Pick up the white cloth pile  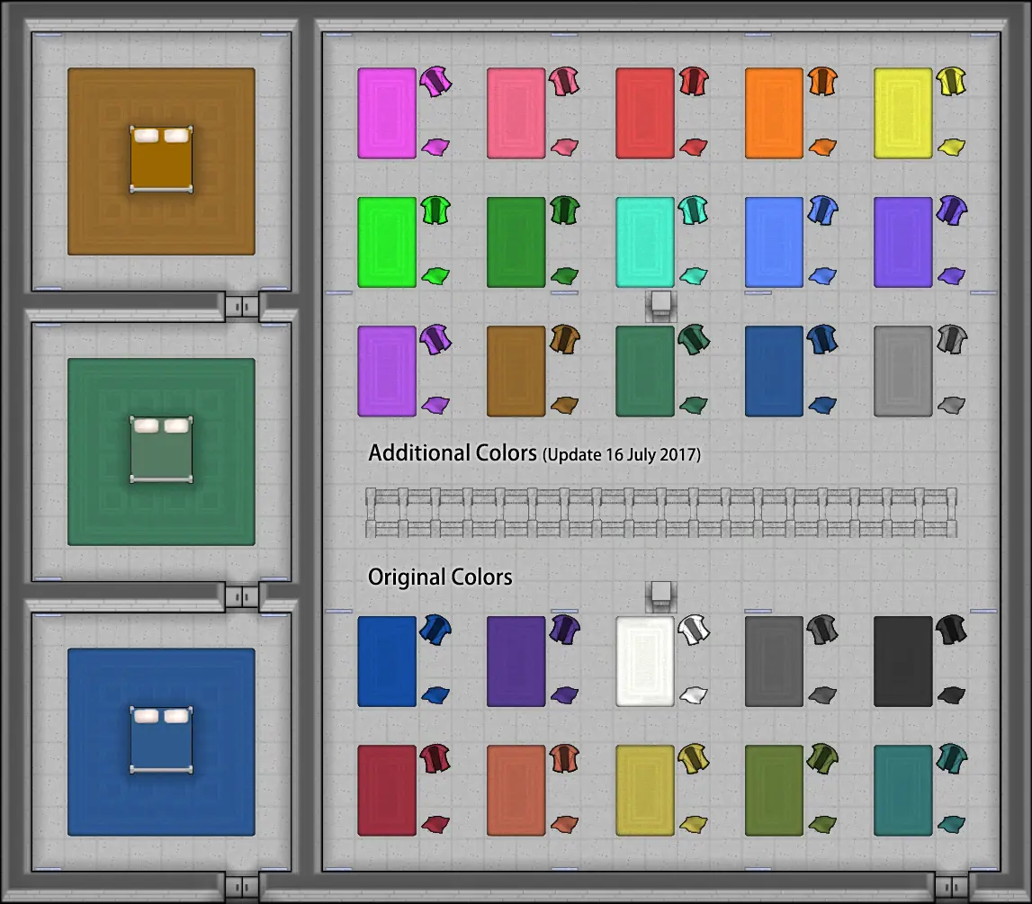[693, 694]
